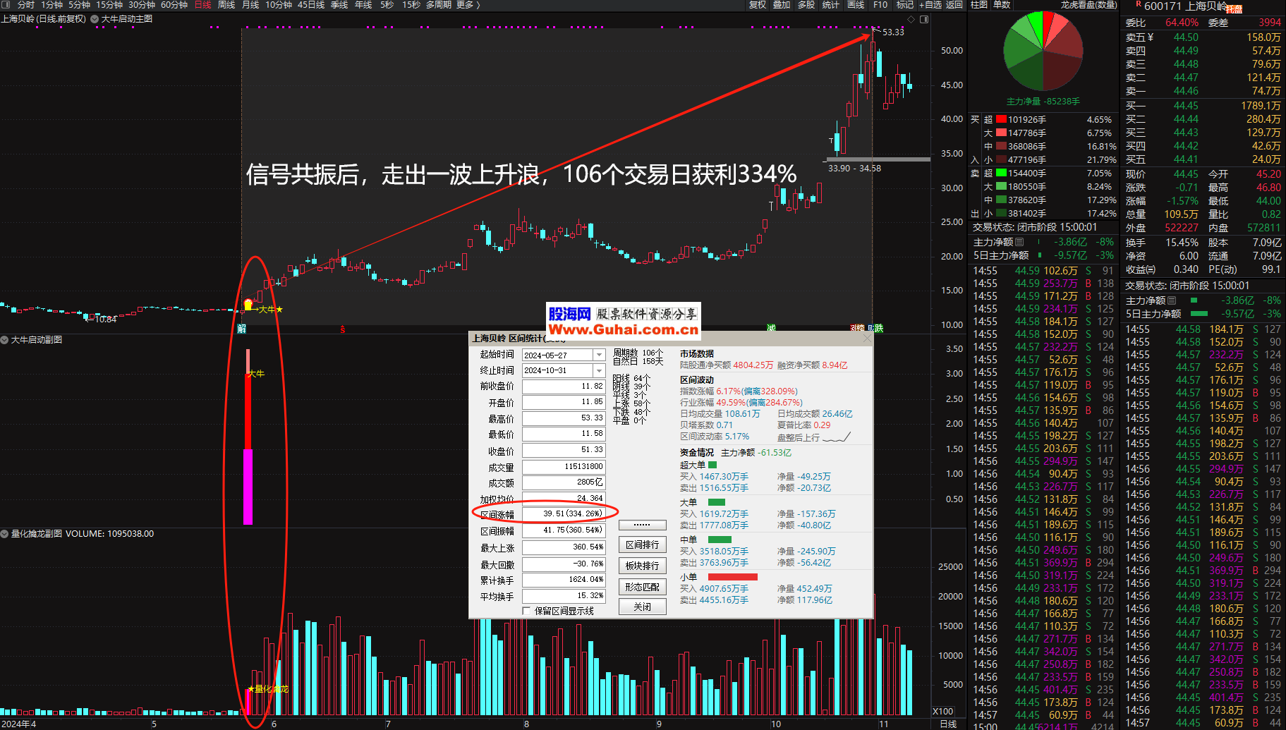The height and width of the screenshot is (730, 1286).
Task: Click the 区间排行 button
Action: coord(642,545)
